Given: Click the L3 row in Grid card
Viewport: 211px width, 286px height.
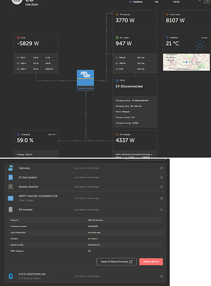Looking at the screenshot, I should click(36, 69).
